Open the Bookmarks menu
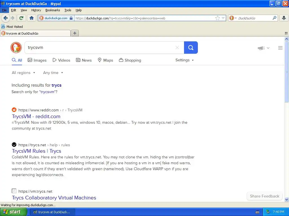Viewport: 289px width, 216px height. [52, 10]
